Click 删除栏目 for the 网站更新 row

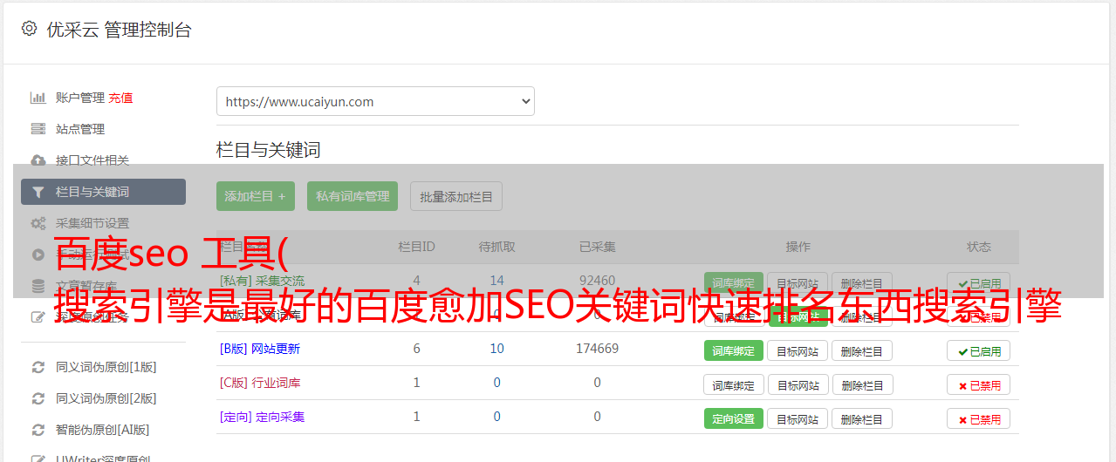pyautogui.click(x=862, y=350)
